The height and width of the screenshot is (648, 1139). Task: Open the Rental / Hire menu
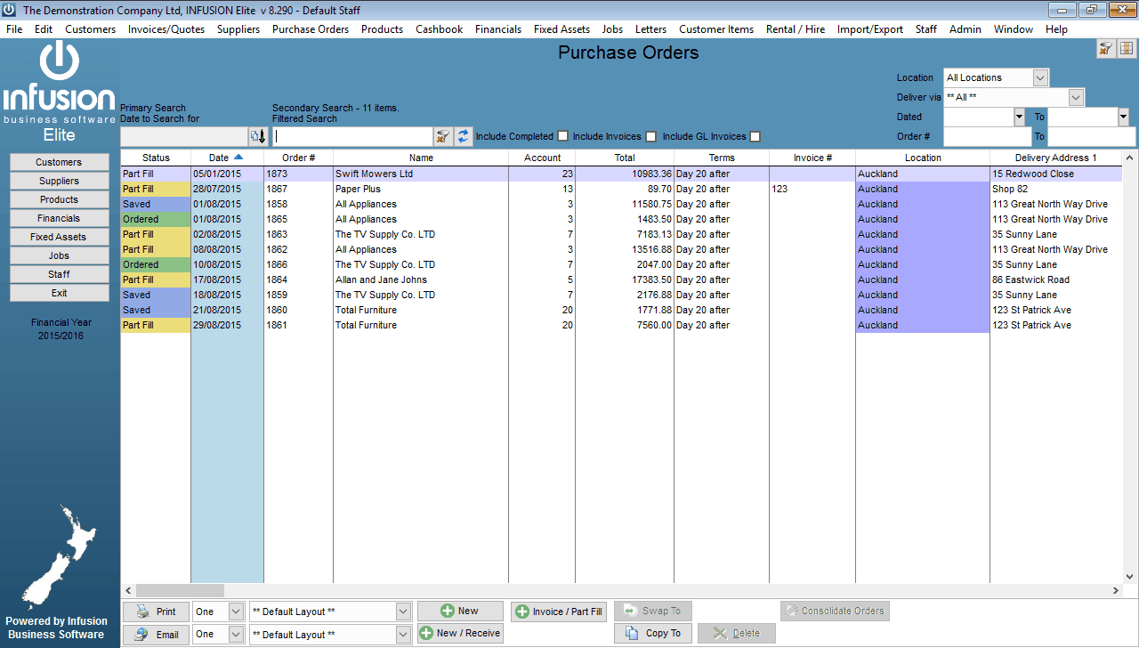[x=796, y=28]
